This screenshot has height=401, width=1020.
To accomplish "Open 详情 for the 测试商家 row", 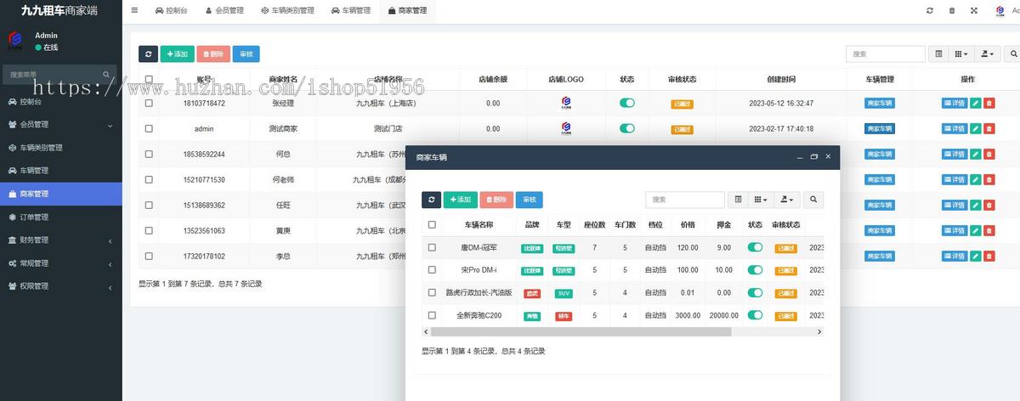I will [x=955, y=129].
